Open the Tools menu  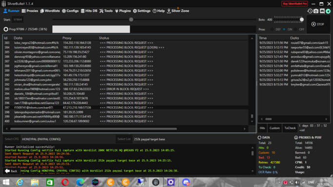coord(106,11)
